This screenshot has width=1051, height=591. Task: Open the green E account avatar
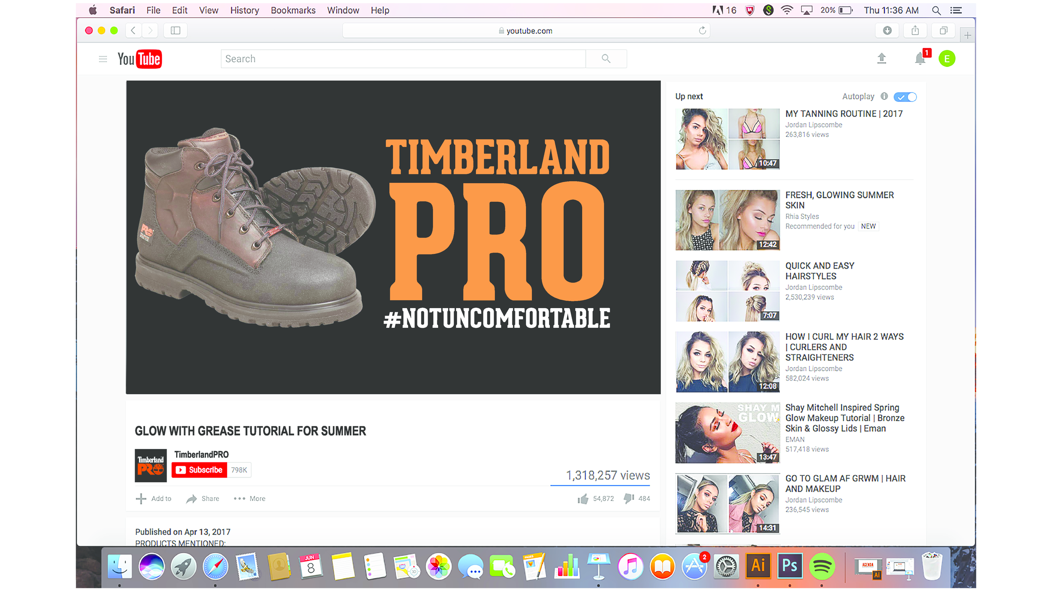click(947, 58)
